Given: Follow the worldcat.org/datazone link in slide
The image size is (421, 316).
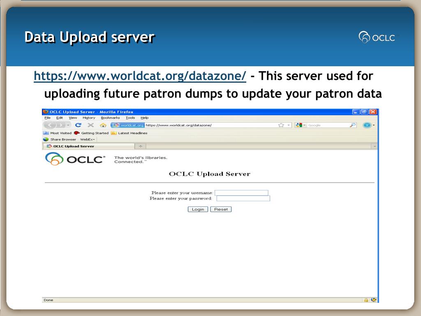Looking at the screenshot, I should click(140, 76).
